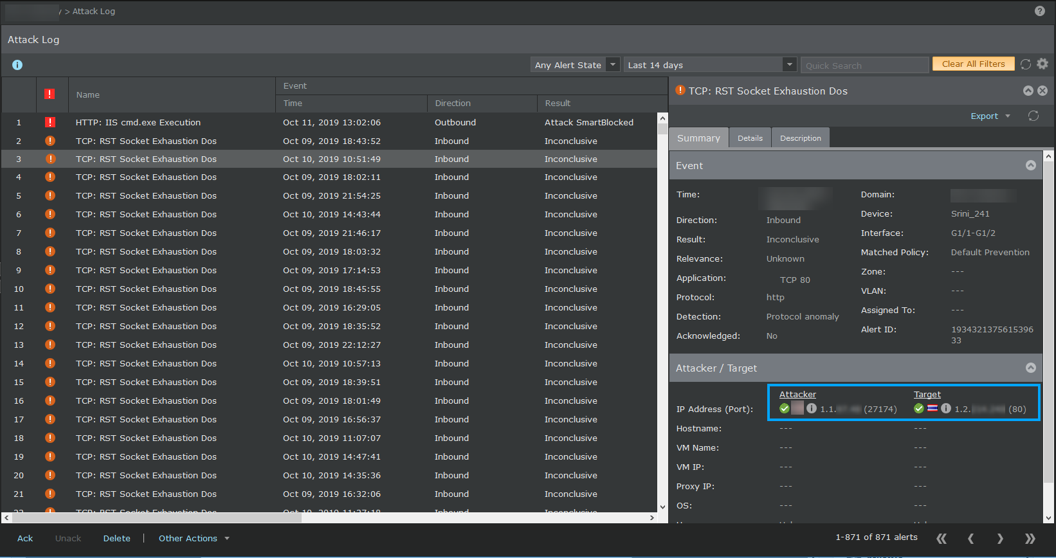The height and width of the screenshot is (558, 1056).
Task: Go to the next page of alerts
Action: click(x=1000, y=539)
